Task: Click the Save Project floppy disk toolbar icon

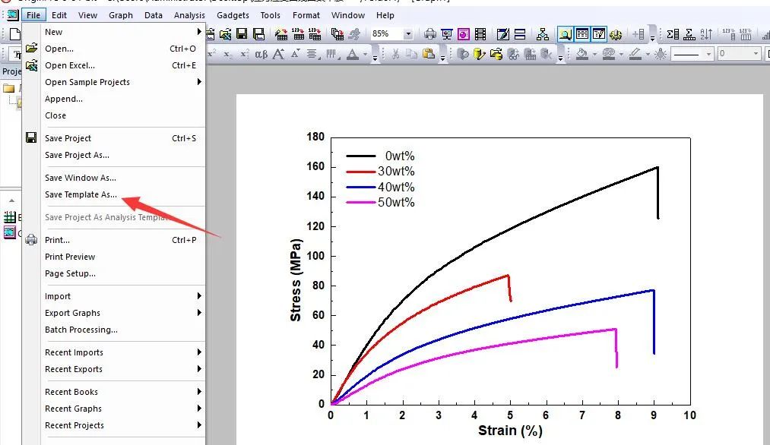Action: [x=242, y=34]
